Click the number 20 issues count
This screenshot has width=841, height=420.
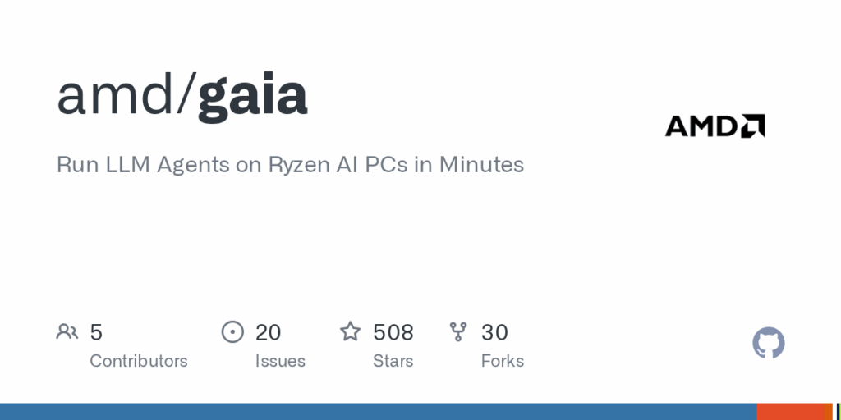269,332
